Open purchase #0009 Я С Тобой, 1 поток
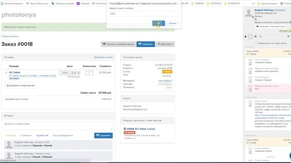The image size is (291, 163). pos(141,129)
